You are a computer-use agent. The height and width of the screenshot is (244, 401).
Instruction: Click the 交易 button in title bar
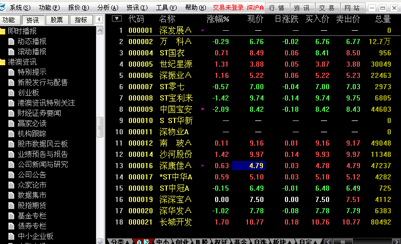tap(327, 8)
